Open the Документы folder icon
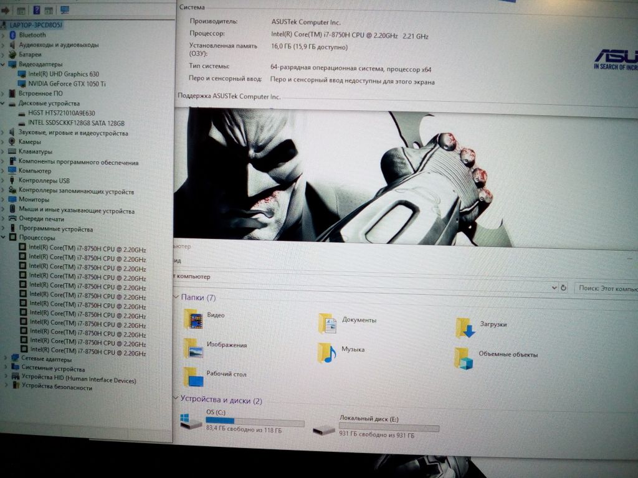 click(328, 324)
